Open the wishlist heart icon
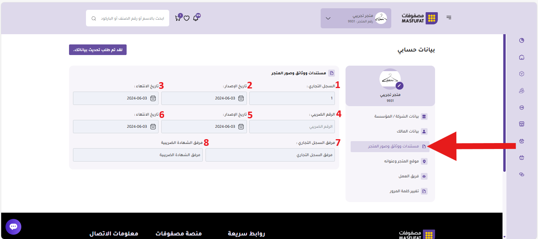Viewport: 538px width, 239px height. (x=187, y=18)
